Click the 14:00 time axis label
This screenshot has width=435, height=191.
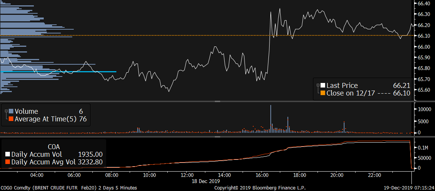pyautogui.click(x=224, y=175)
